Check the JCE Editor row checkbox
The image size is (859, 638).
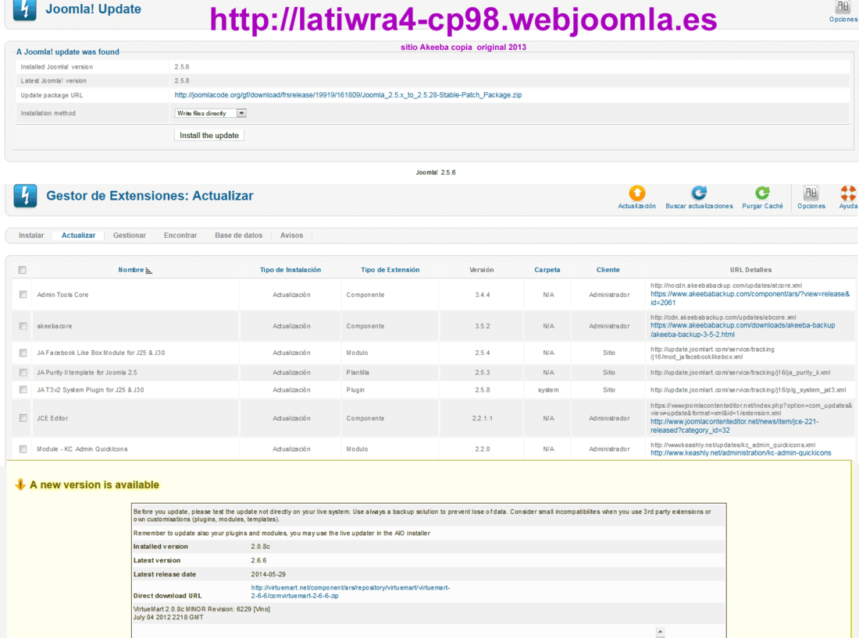tap(23, 418)
